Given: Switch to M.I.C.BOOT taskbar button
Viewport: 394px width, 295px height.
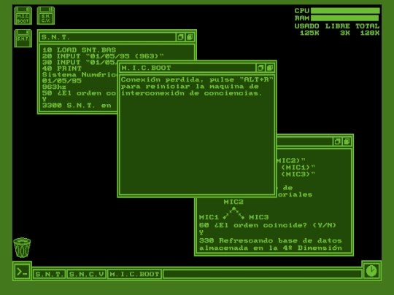Looking at the screenshot, I should pos(134,274).
